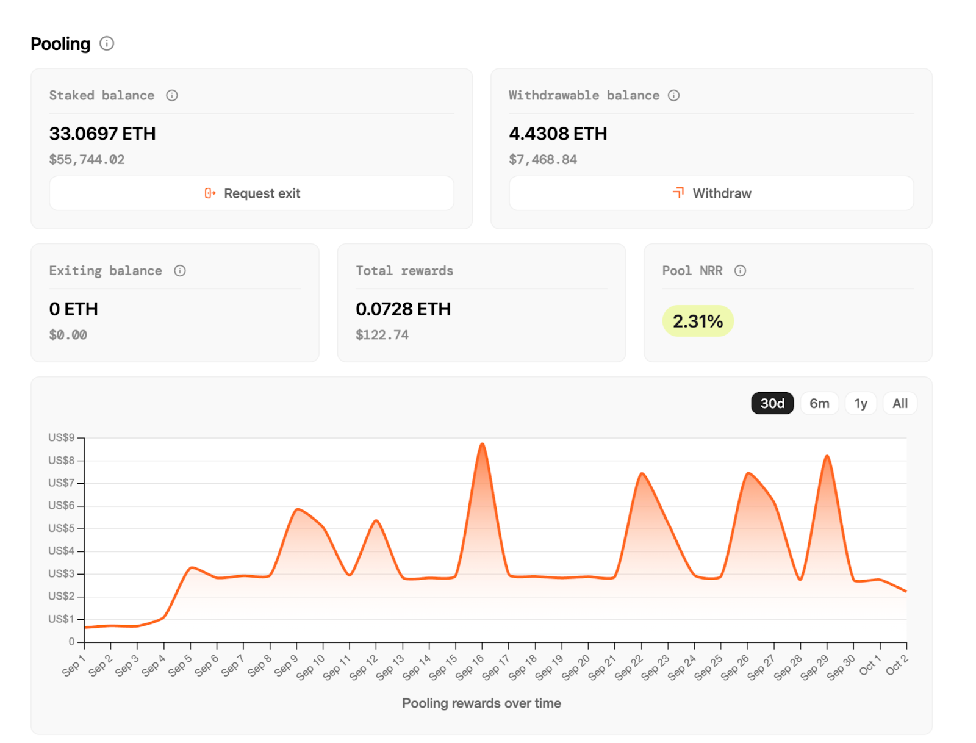This screenshot has width=976, height=743.
Task: Click the Sep 22 peak on rewards chart
Action: (x=642, y=474)
